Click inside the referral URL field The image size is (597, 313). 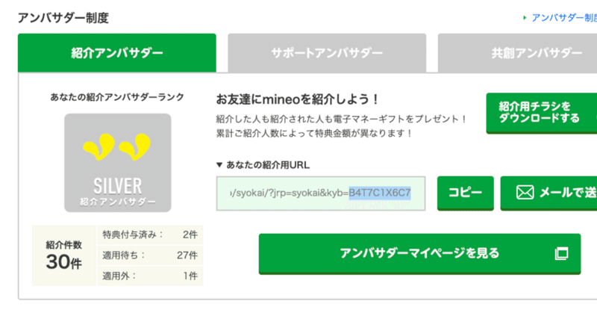(320, 193)
